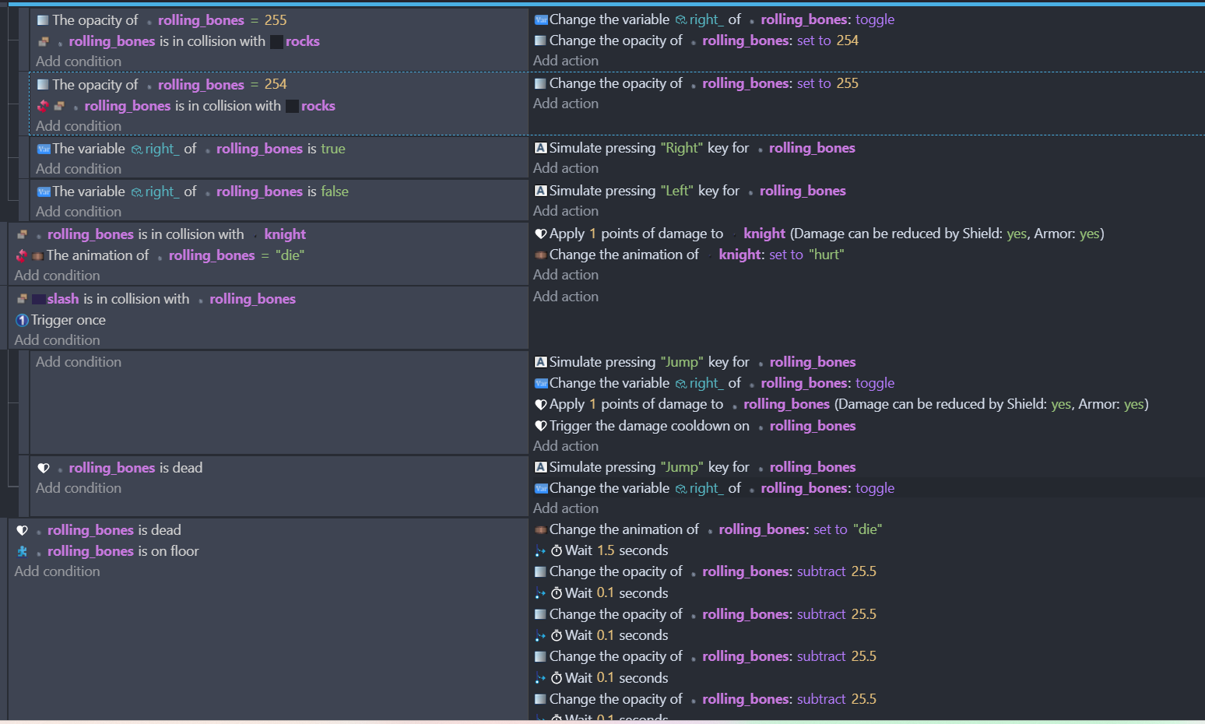Viewport: 1205px width, 724px height.
Task: Open the knight object in the damage action
Action: 764,234
